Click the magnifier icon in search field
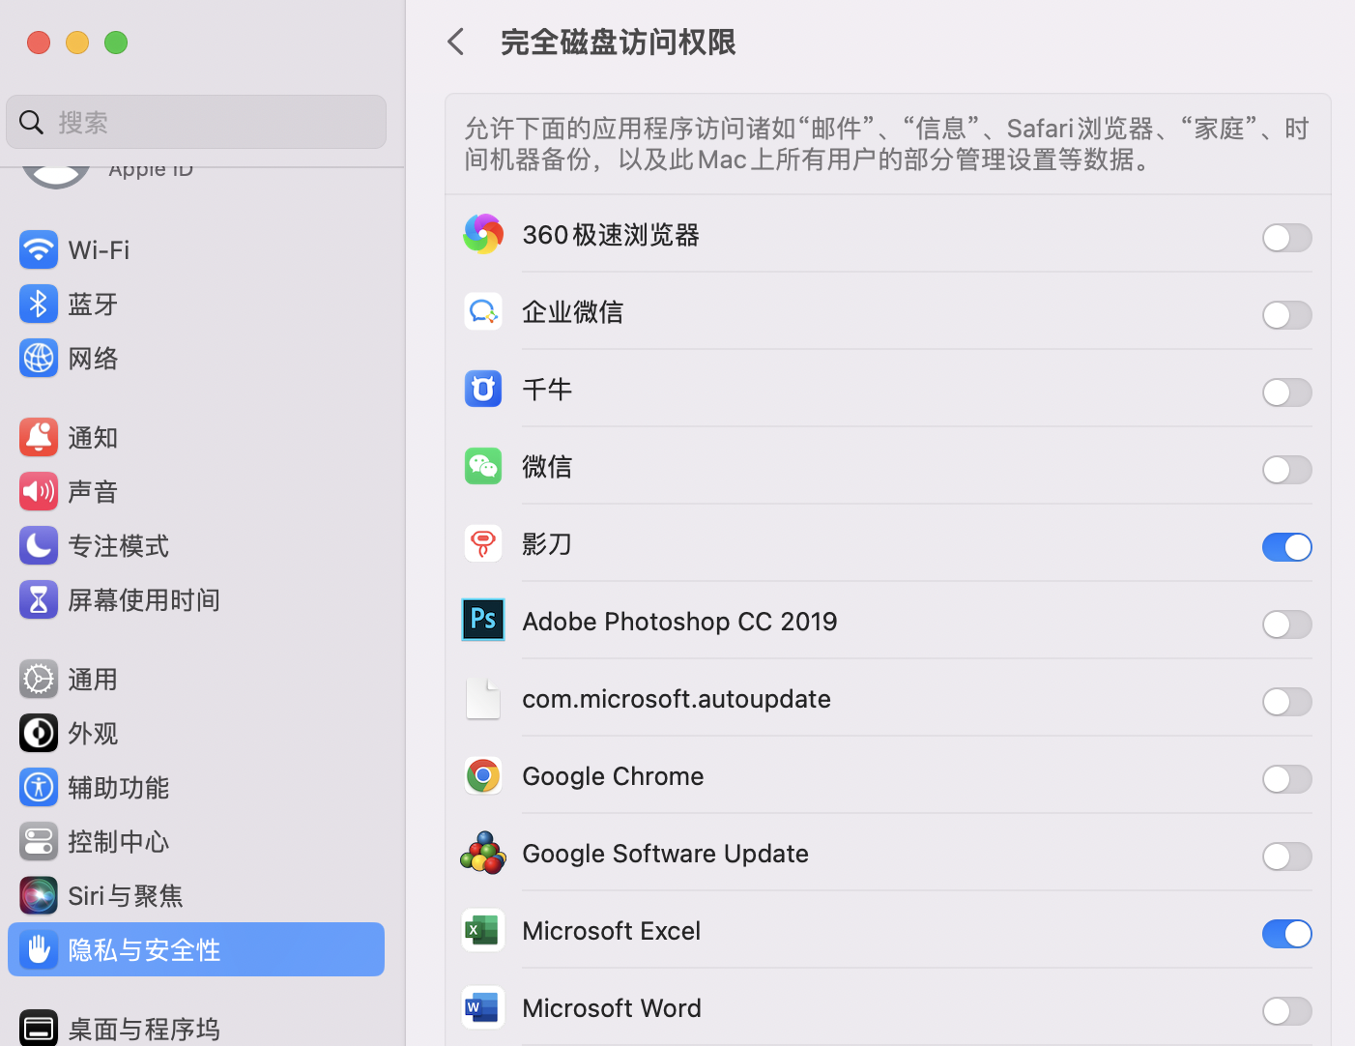1355x1046 pixels. [32, 123]
